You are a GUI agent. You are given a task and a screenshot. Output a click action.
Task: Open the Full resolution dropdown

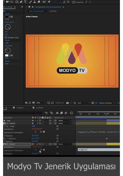point(84,103)
